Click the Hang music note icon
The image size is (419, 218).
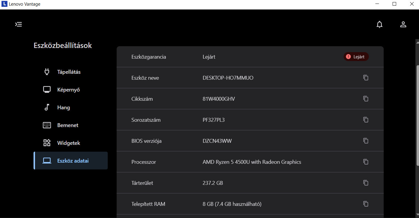[x=47, y=107]
